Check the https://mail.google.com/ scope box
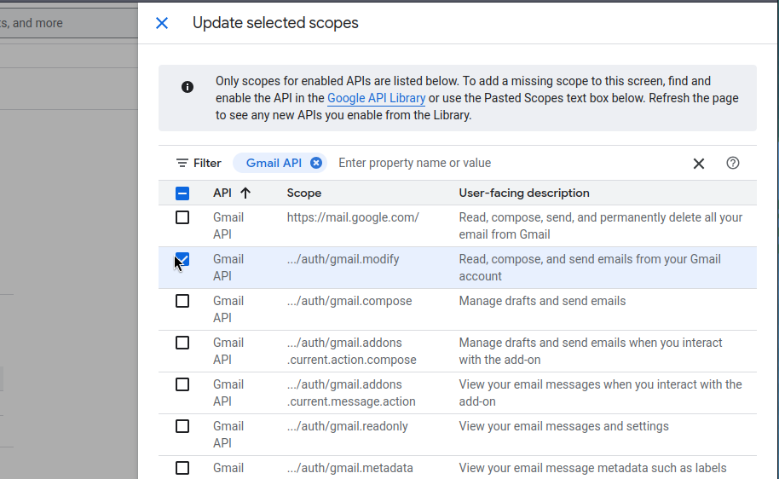The image size is (779, 479). [182, 217]
